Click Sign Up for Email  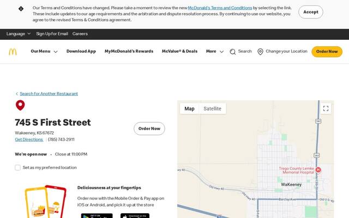(x=52, y=34)
